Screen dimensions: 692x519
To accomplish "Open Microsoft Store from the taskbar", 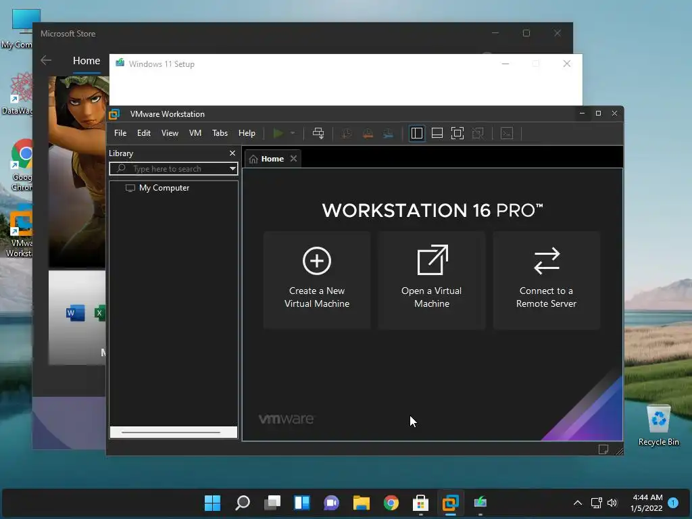I will pos(420,503).
